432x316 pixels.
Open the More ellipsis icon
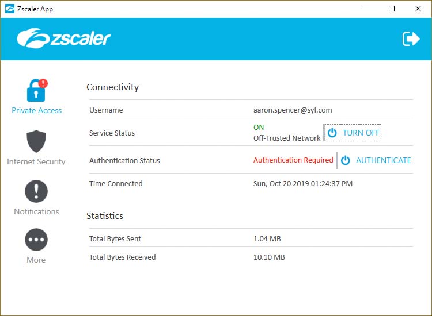coord(36,240)
